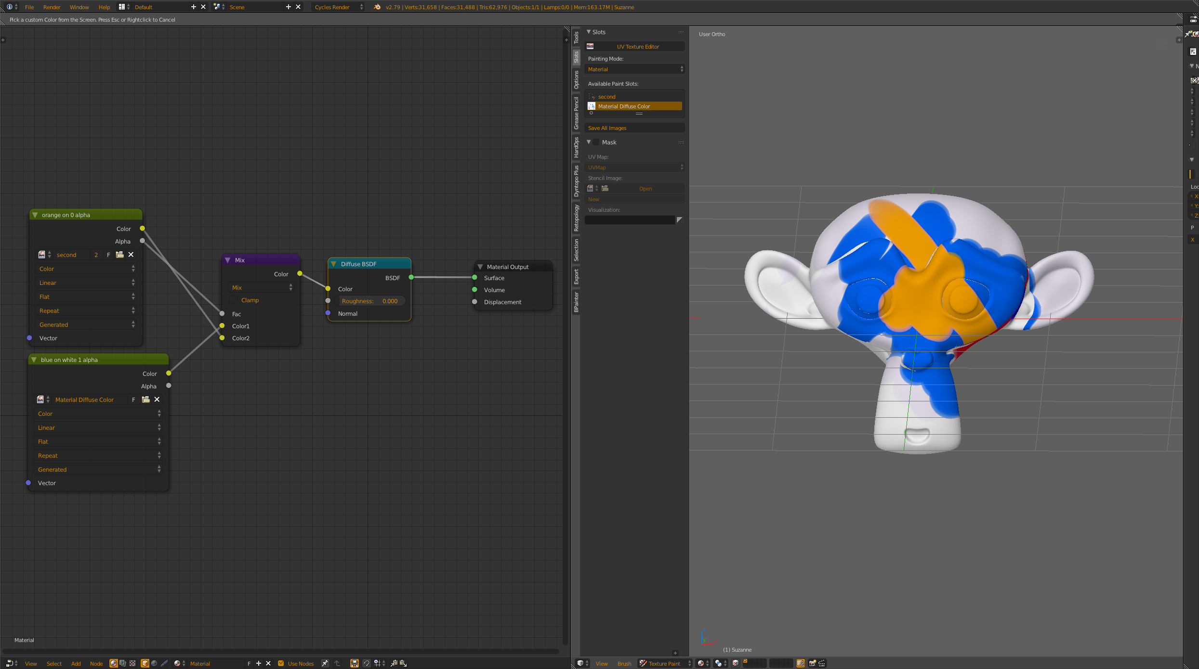The width and height of the screenshot is (1199, 669).
Task: Open the Render menu
Action: (x=52, y=7)
